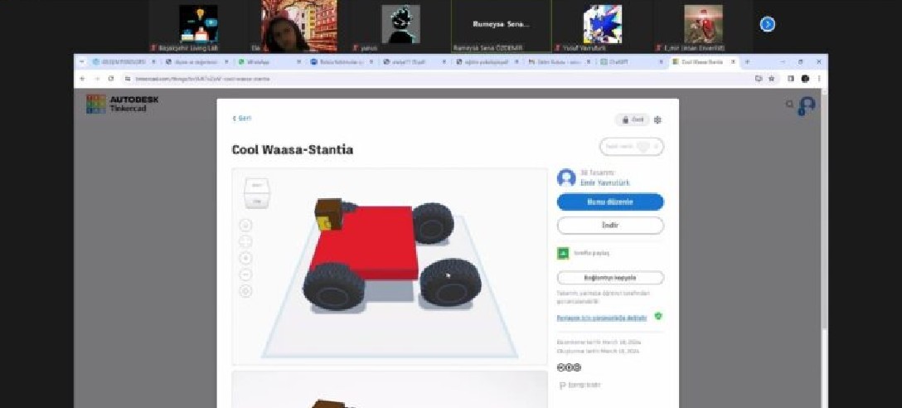
Task: Bookmark this page with the star icon
Action: point(771,78)
